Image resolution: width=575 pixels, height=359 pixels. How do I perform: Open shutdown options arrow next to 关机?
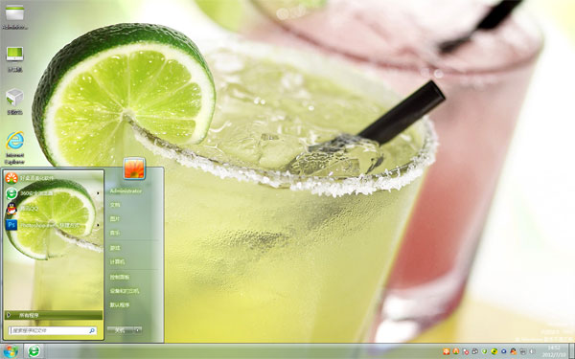137,330
